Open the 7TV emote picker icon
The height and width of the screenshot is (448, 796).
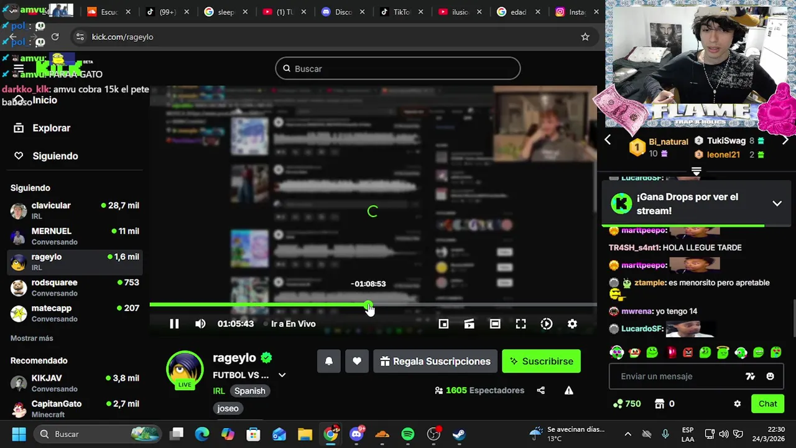point(750,376)
